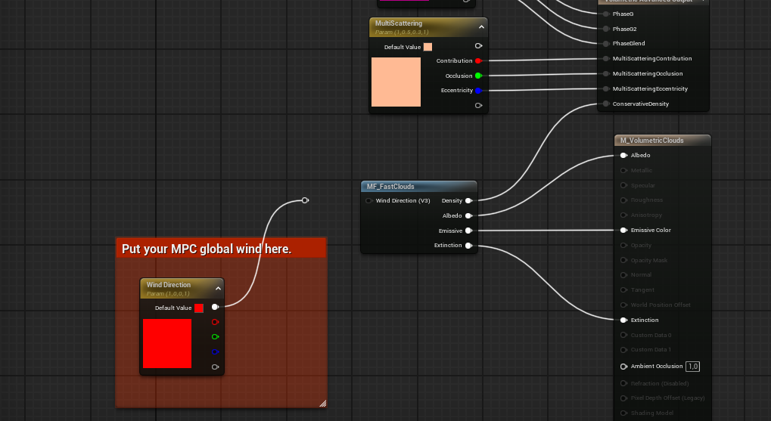
Task: Collapse the MultiScattering node
Action: pos(481,27)
